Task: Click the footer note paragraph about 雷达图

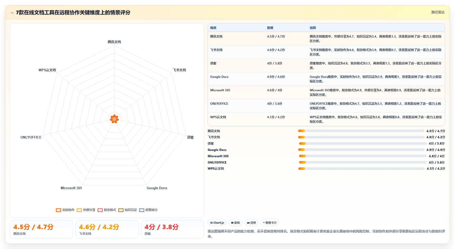Action: click(x=326, y=234)
